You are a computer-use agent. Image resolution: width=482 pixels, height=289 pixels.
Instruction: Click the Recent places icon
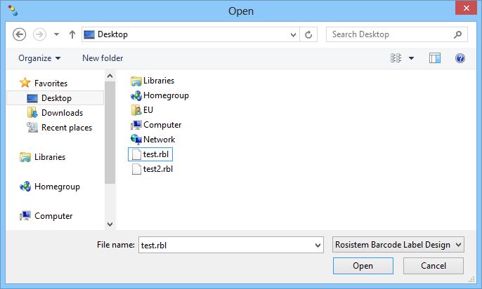click(32, 128)
